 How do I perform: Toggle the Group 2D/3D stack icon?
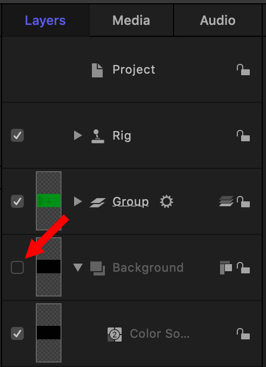[226, 201]
